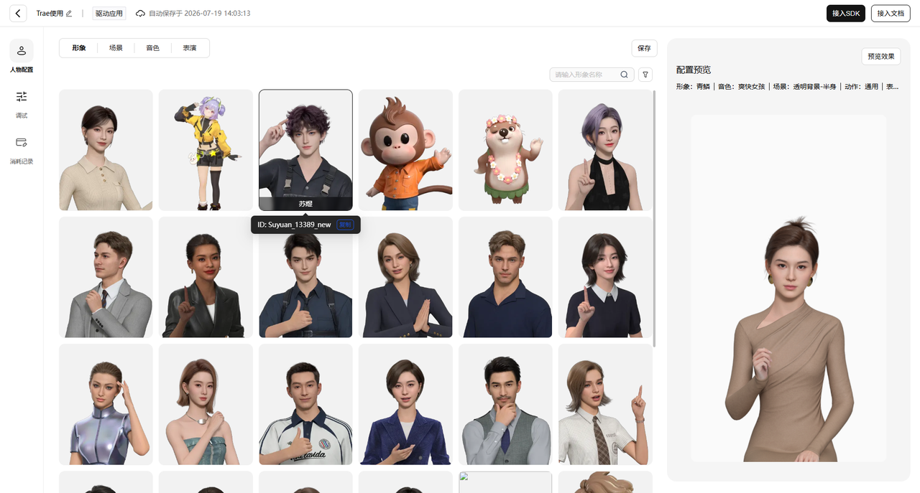Select the blonde woman with praying hands avatar
Viewport: 920px width, 493px height.
[x=405, y=277]
